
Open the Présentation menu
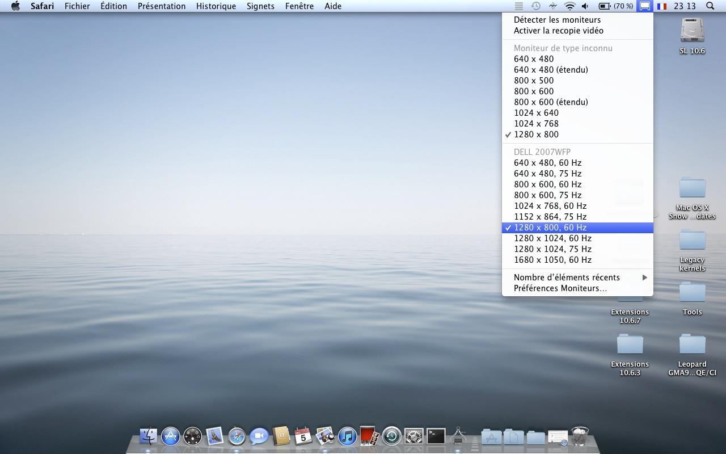pos(162,6)
